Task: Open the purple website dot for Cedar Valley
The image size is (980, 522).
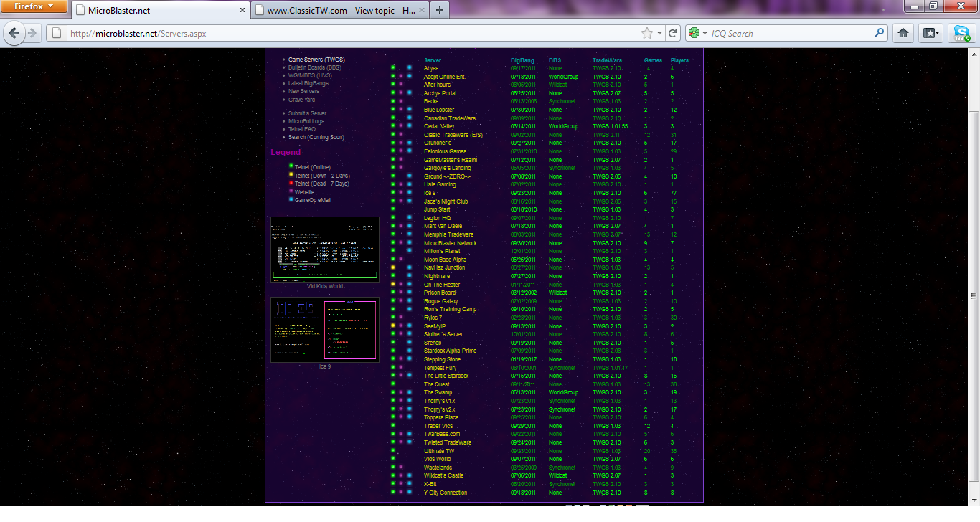Action: 401,126
